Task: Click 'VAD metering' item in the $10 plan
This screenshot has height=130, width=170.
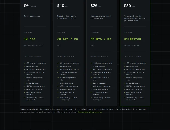Action: tap(68, 99)
